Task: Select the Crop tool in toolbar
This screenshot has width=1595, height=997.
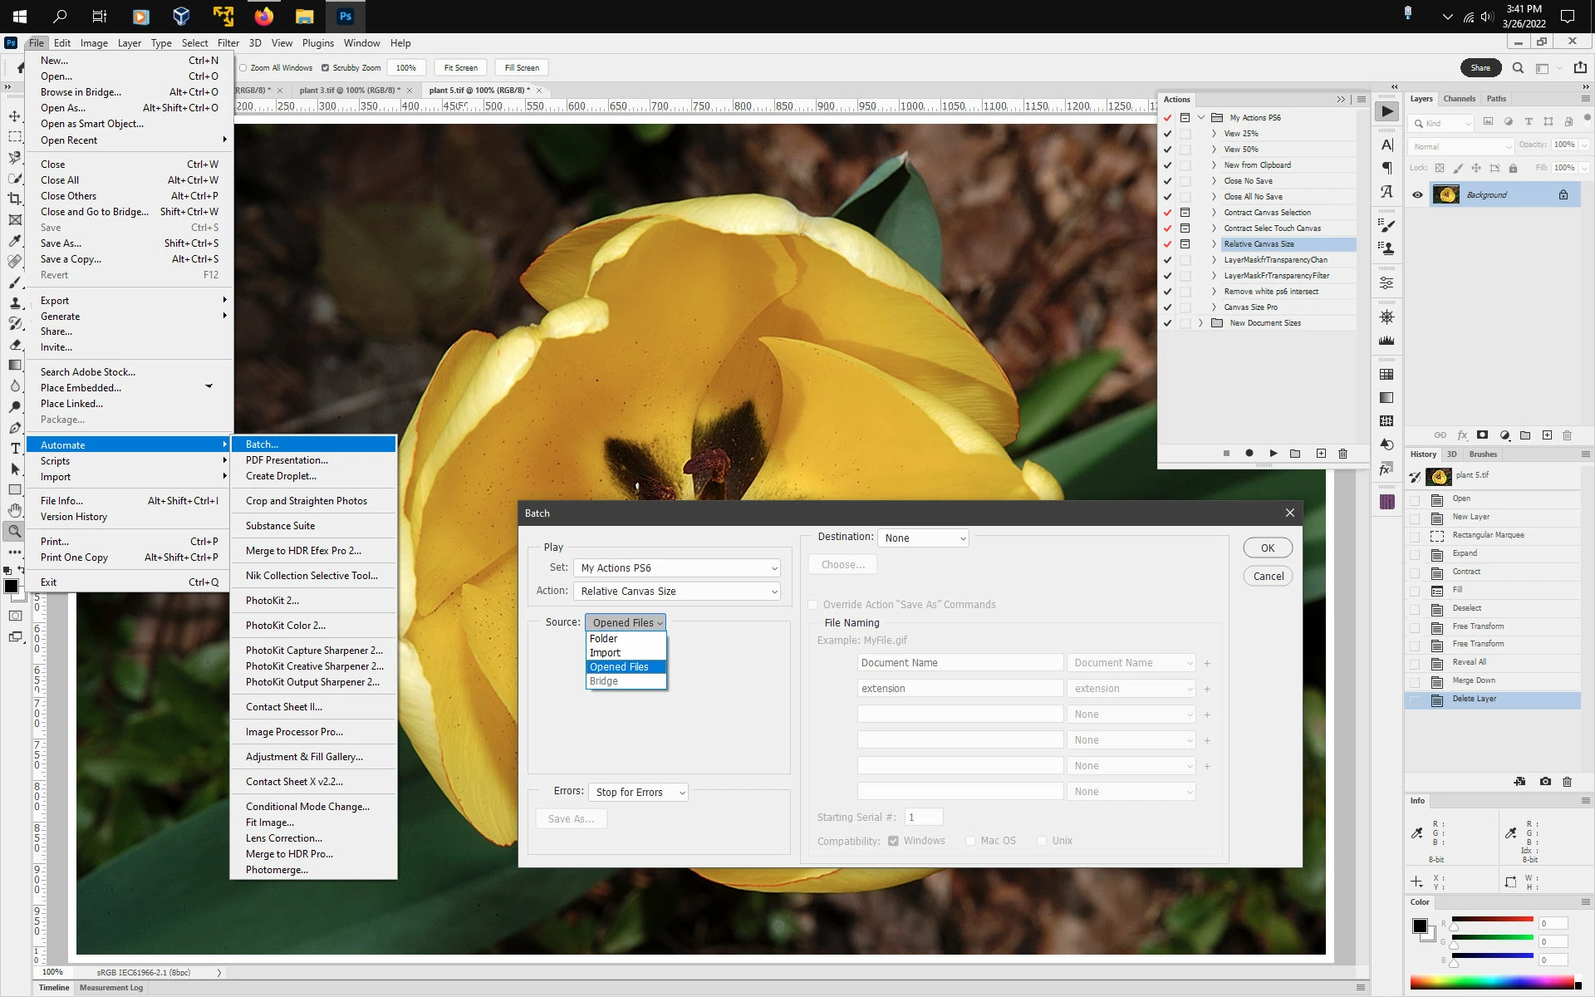Action: [15, 199]
